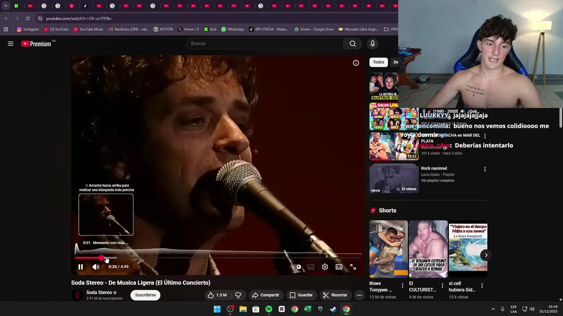The image size is (563, 316).
Task: Open Soda Stereo channel name
Action: tap(99, 293)
